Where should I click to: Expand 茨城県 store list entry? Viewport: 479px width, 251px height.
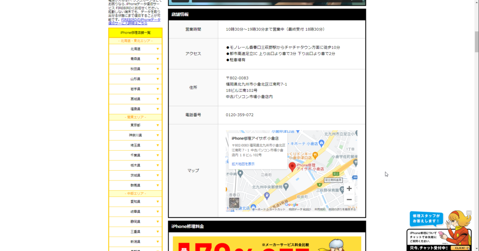tap(135, 175)
